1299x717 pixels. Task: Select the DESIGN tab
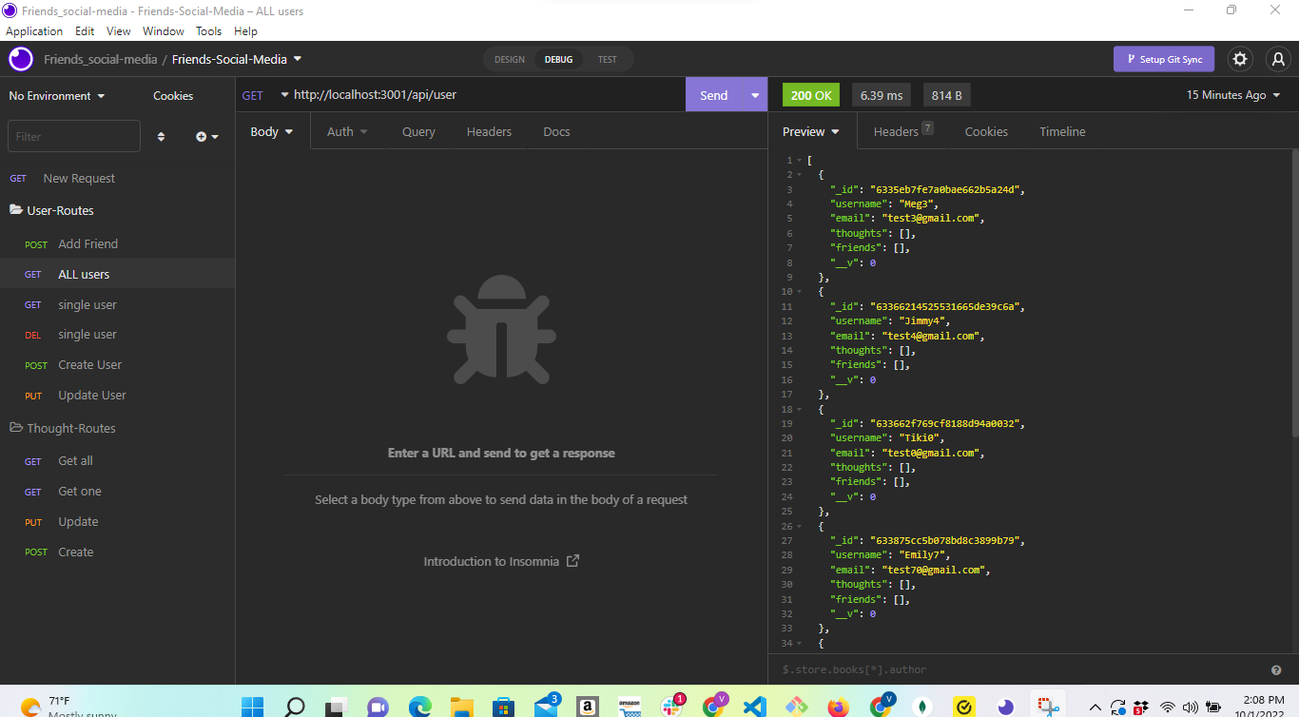click(510, 58)
